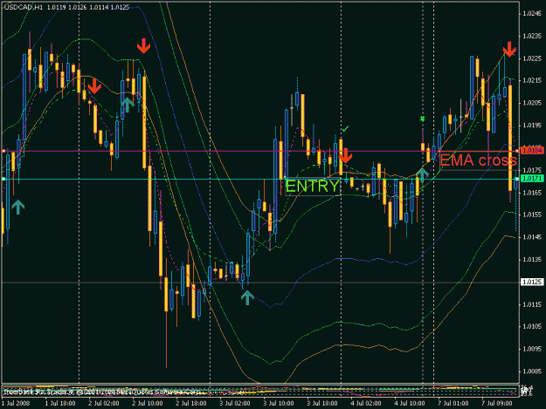Click the green asterisk marker on the chart
This screenshot has width=546, height=409.
click(x=422, y=119)
